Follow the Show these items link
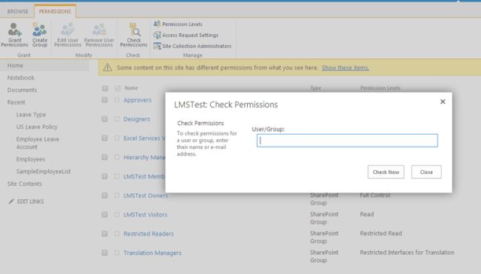Viewport: 481px width, 274px height. 345,68
